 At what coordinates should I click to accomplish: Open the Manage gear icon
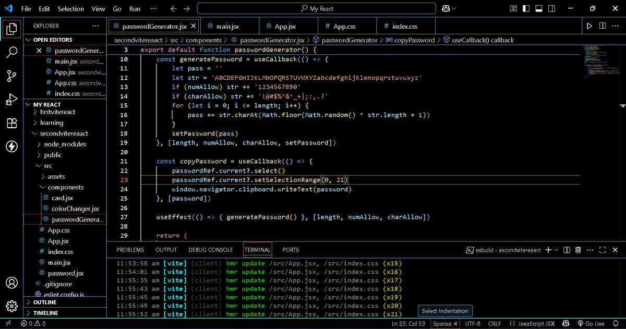click(x=11, y=306)
